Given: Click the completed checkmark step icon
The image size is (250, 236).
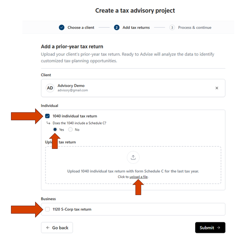Looking at the screenshot, I should (62, 28).
